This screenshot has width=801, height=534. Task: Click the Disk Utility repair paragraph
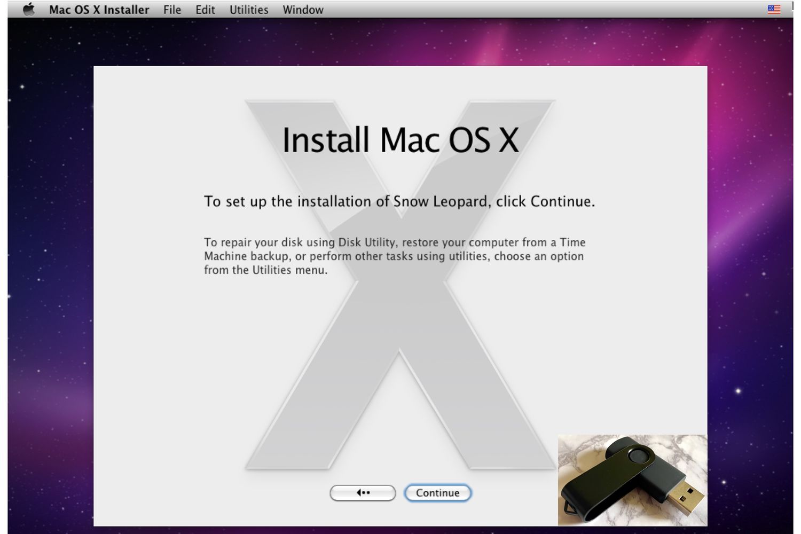[395, 256]
